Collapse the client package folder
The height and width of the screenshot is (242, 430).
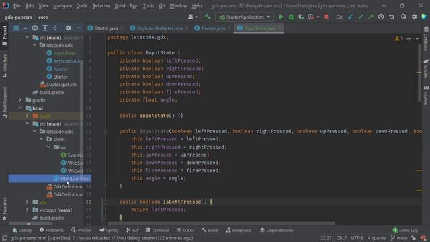tap(42, 139)
